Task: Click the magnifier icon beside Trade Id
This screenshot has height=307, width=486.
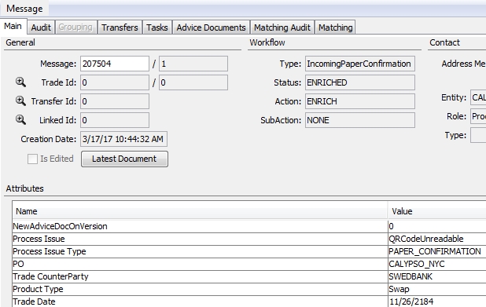Action: click(20, 82)
